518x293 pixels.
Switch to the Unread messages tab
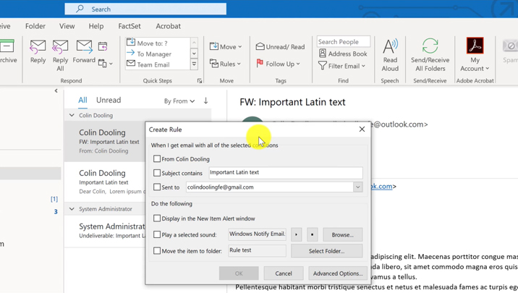click(109, 101)
